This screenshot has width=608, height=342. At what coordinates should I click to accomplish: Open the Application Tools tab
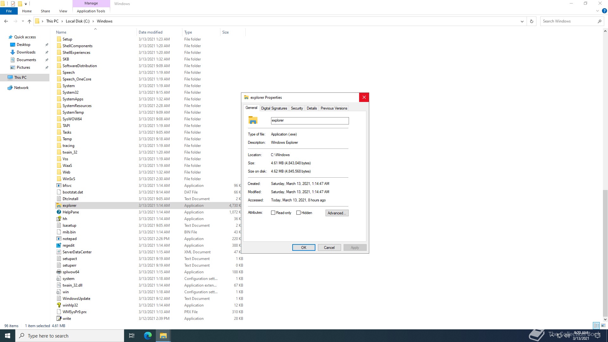coord(91,11)
